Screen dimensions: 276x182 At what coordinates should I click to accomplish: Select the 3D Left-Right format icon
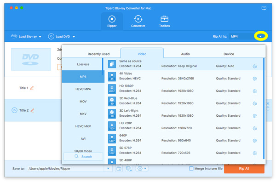click(x=112, y=114)
